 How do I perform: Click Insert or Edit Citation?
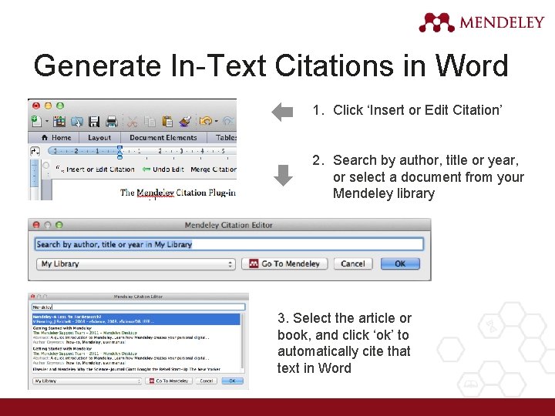coord(96,169)
